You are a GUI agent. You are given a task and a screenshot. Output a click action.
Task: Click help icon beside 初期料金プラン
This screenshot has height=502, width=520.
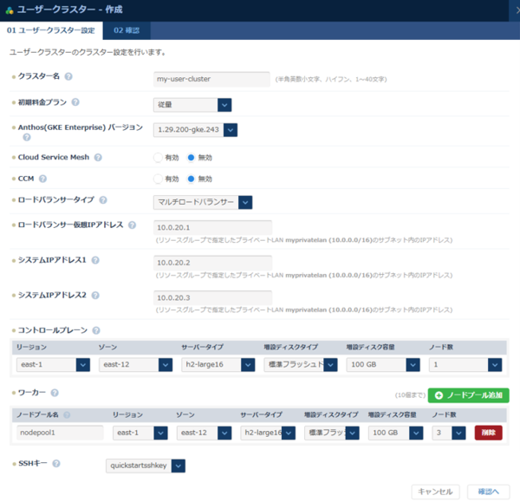(x=75, y=102)
